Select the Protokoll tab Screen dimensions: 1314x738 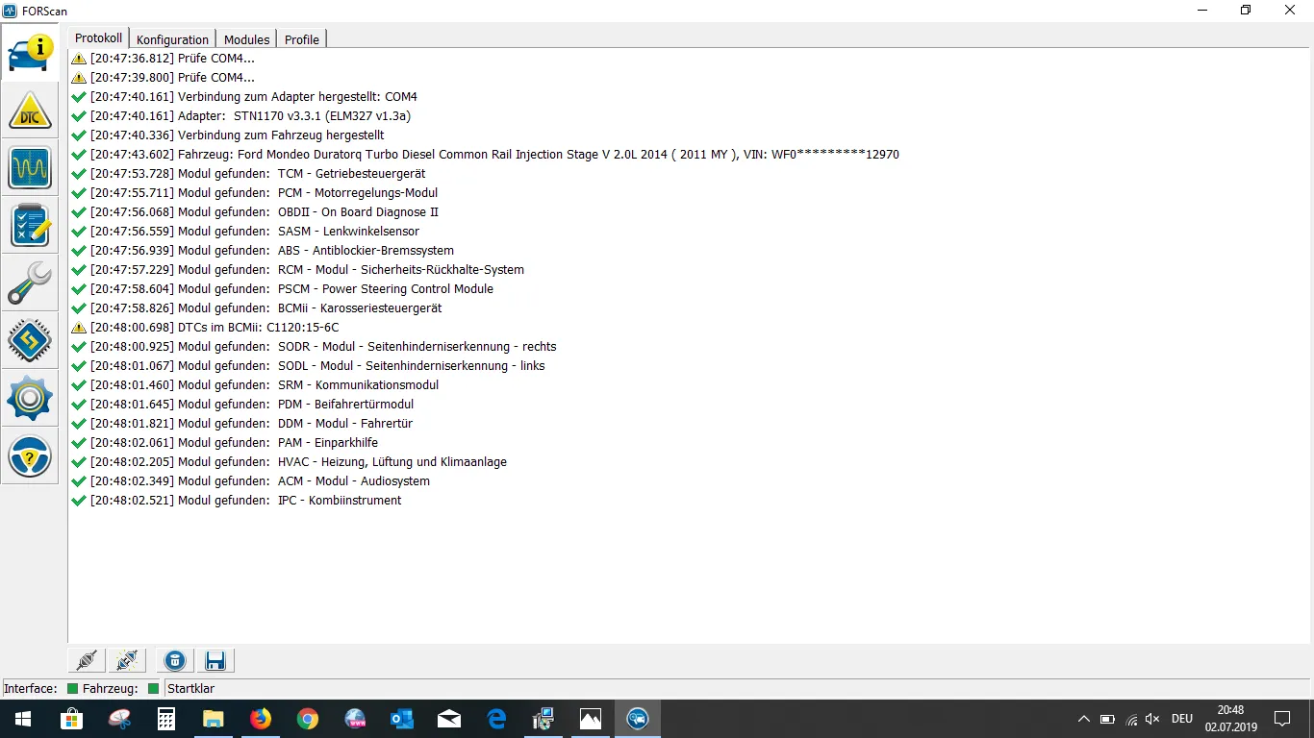pyautogui.click(x=98, y=38)
